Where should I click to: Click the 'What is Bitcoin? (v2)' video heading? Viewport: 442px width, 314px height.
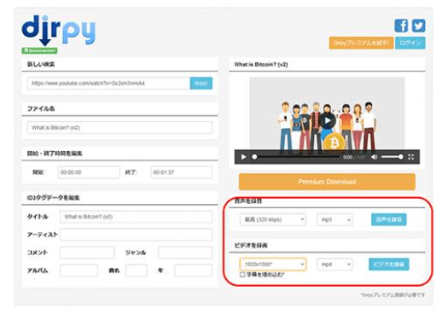click(261, 65)
